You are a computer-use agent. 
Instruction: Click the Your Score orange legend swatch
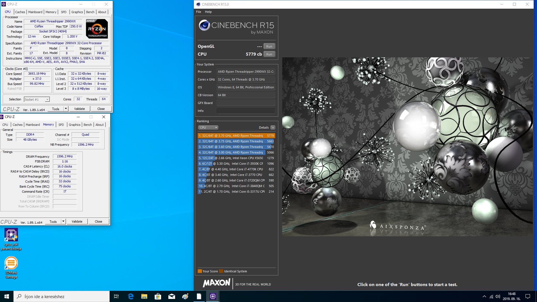click(200, 271)
